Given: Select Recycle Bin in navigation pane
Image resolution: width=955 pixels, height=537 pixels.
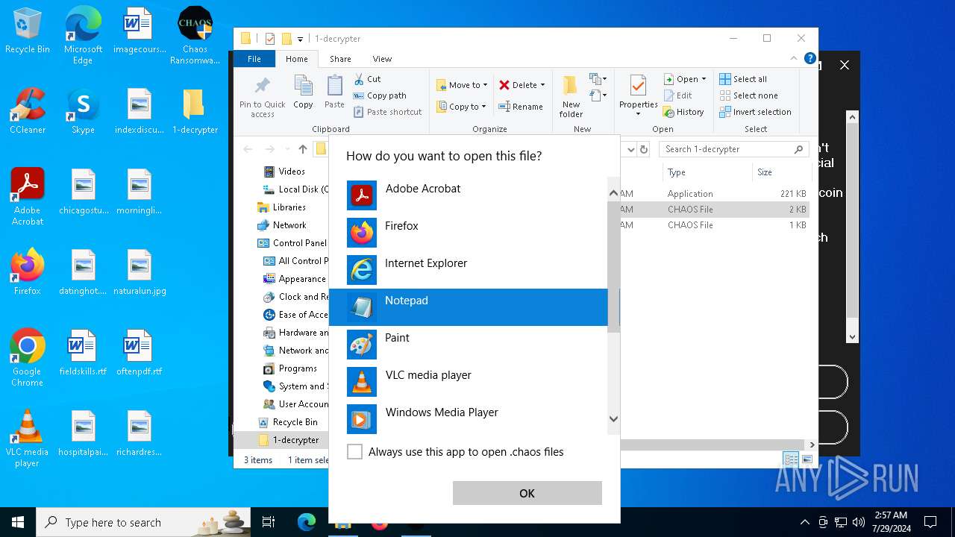Looking at the screenshot, I should (x=295, y=422).
